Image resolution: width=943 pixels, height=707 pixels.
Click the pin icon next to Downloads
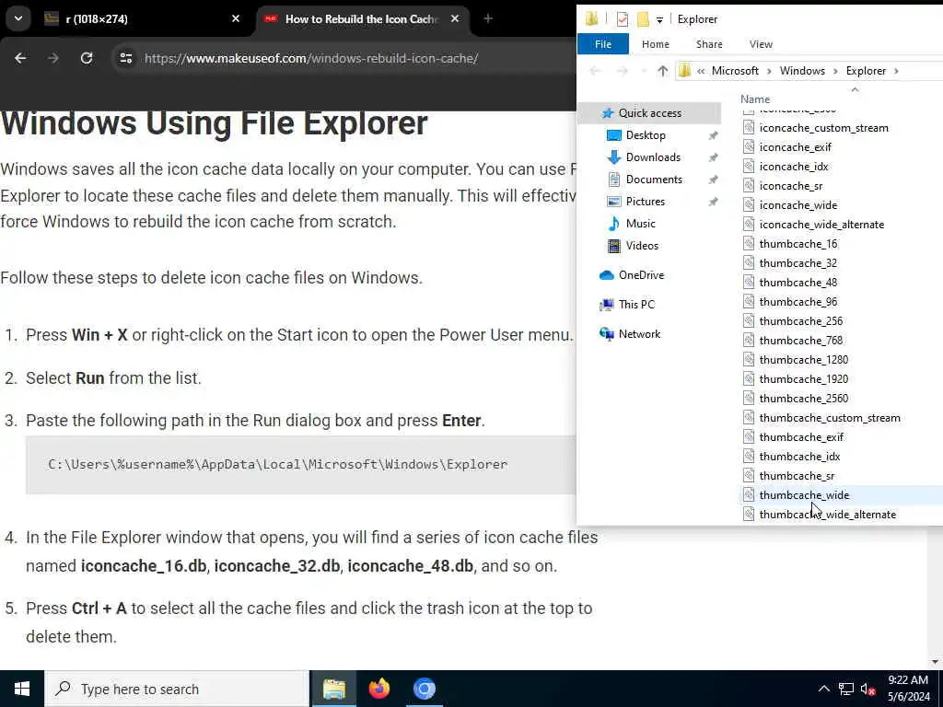click(713, 157)
